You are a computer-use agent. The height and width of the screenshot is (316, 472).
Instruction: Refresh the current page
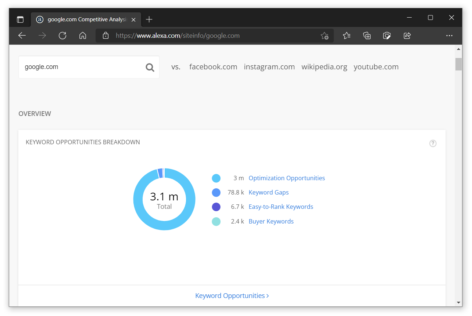pos(62,36)
